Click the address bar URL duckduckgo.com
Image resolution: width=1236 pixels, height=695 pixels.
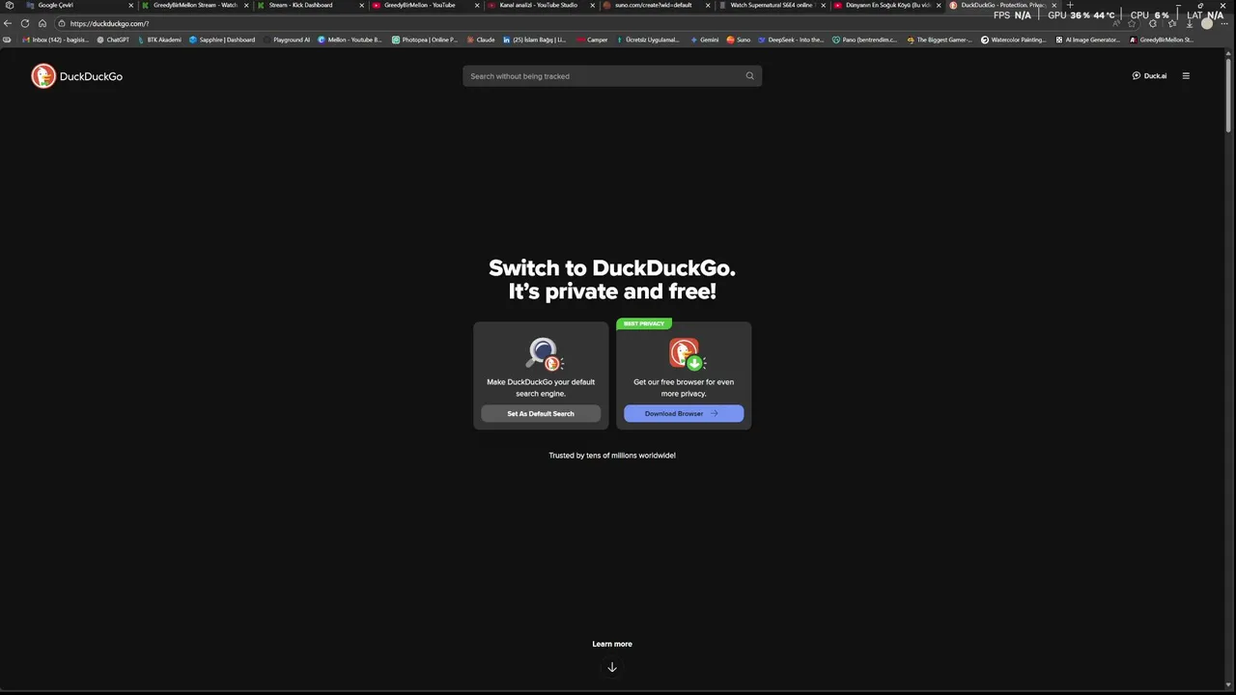tap(109, 23)
